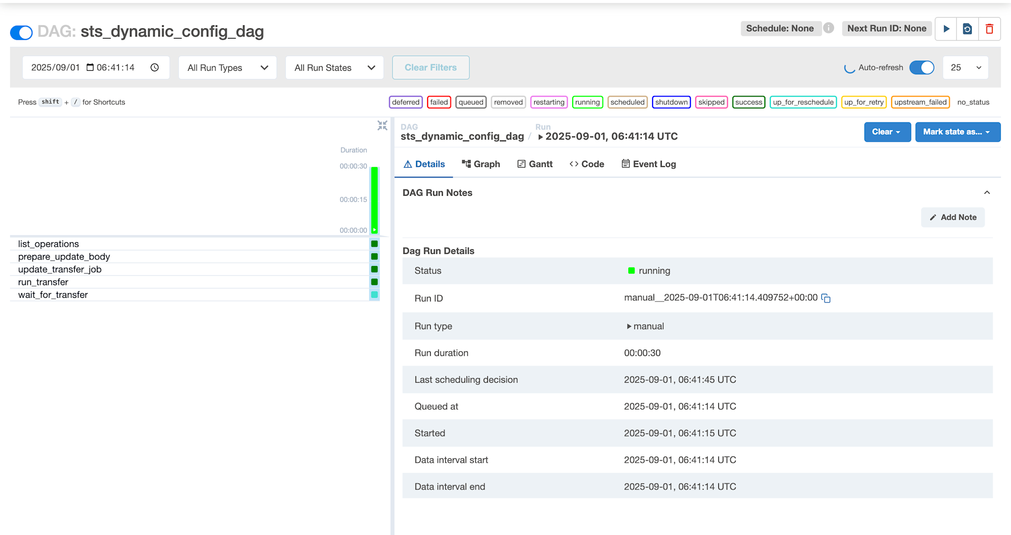
Task: Select the run_transfer task status square
Action: pyautogui.click(x=375, y=282)
